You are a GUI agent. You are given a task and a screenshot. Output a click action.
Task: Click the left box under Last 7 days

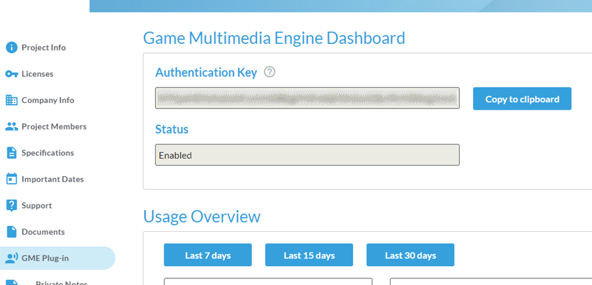[x=268, y=282]
